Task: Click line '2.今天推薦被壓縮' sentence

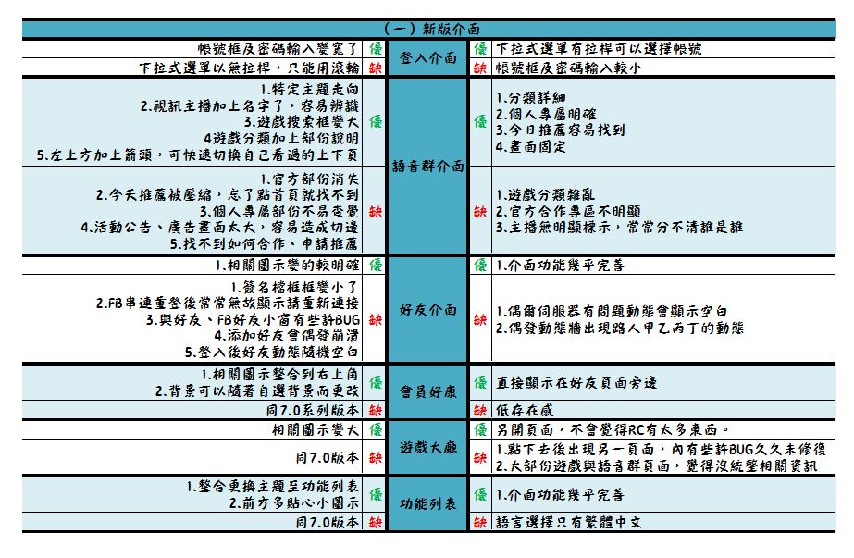Action: pos(227,195)
